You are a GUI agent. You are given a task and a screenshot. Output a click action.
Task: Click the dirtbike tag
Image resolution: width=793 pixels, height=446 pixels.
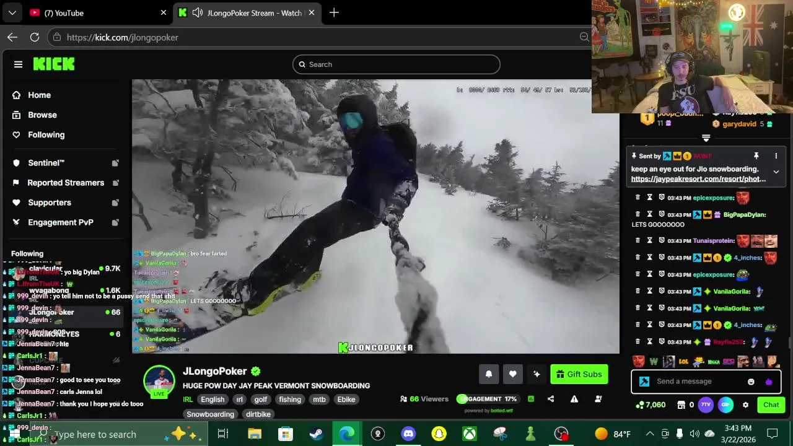point(258,414)
